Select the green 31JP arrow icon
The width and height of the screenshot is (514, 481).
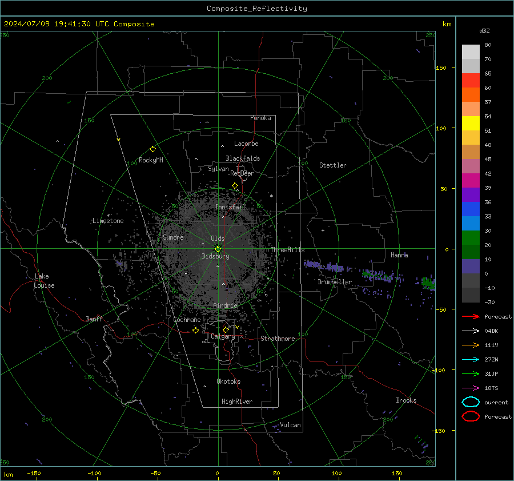[x=471, y=373]
